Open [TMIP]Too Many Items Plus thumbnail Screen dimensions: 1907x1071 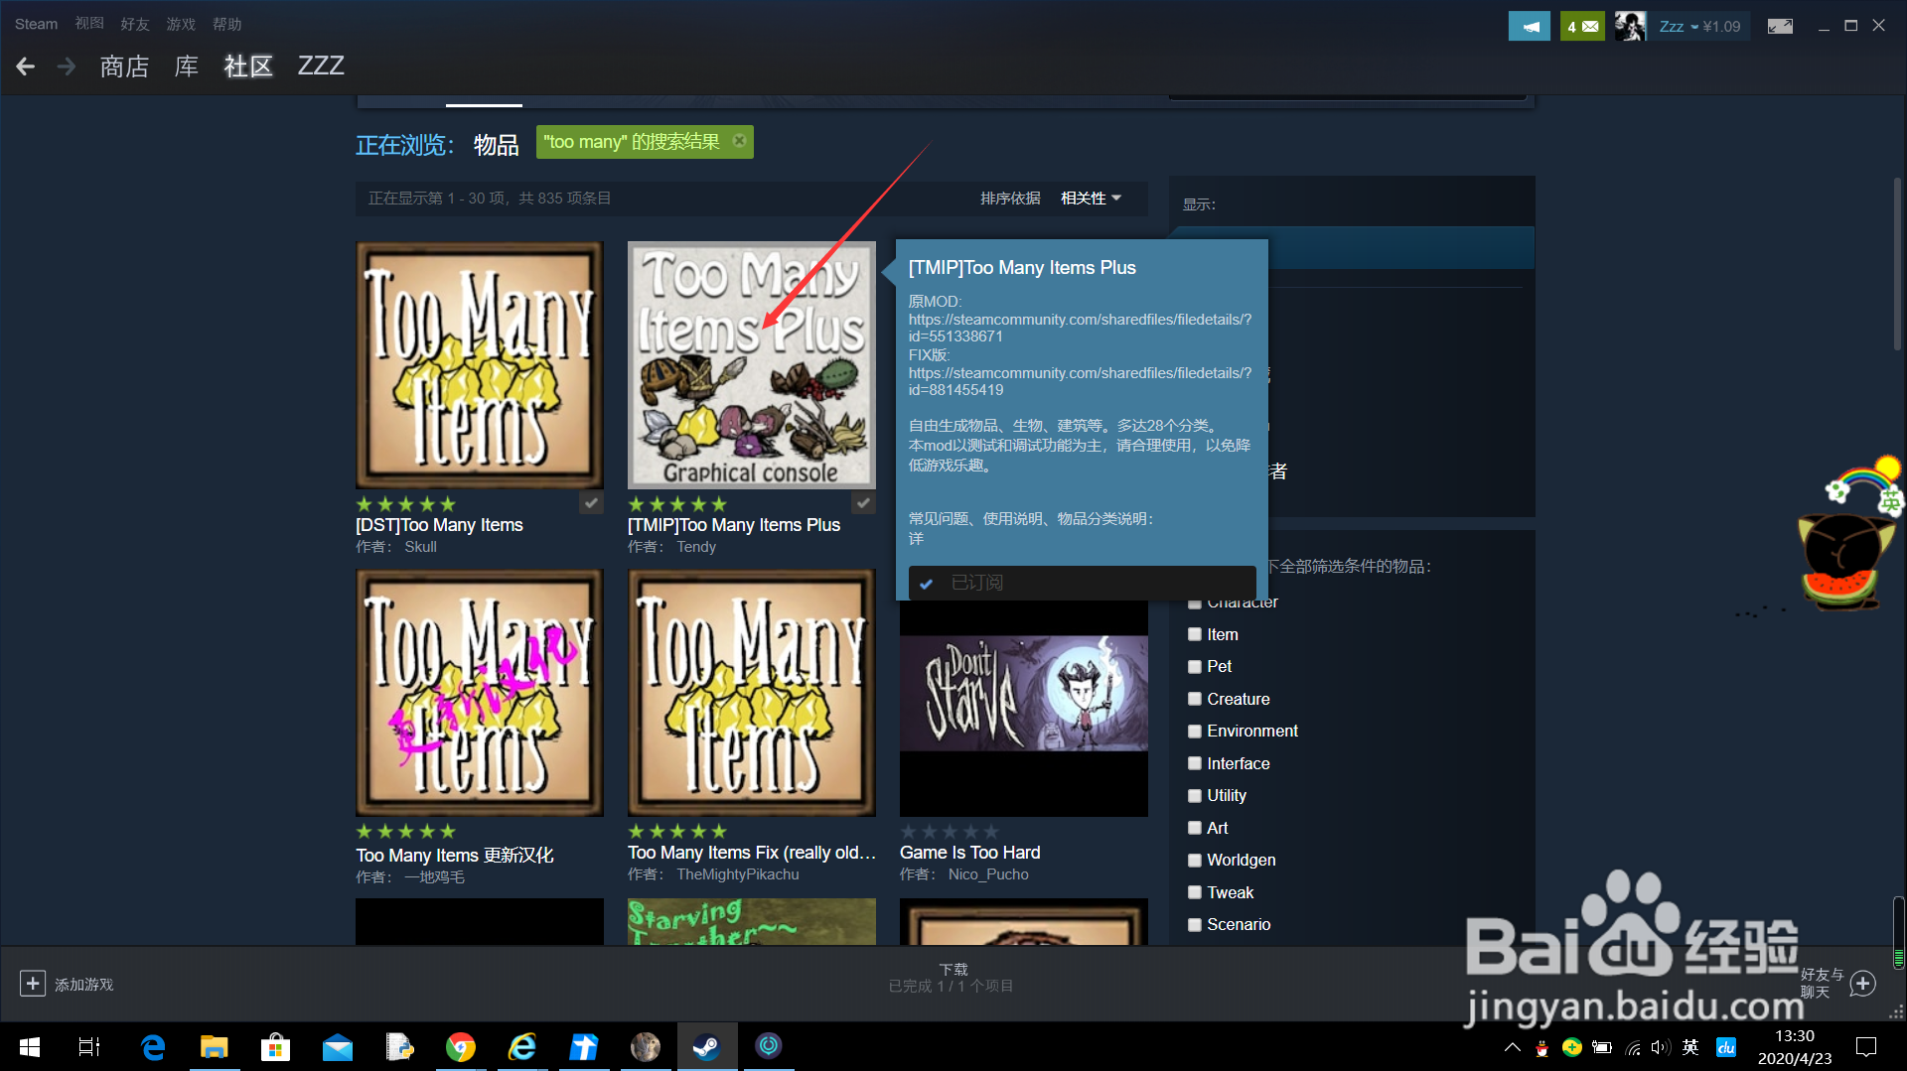pyautogui.click(x=752, y=364)
